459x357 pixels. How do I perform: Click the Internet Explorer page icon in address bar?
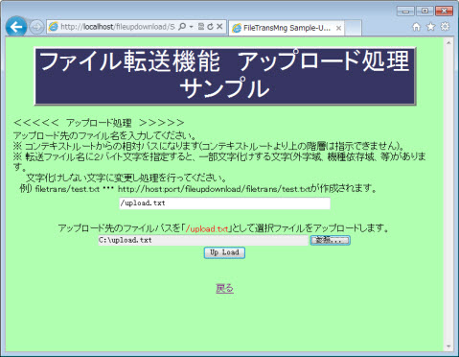pyautogui.click(x=54, y=27)
